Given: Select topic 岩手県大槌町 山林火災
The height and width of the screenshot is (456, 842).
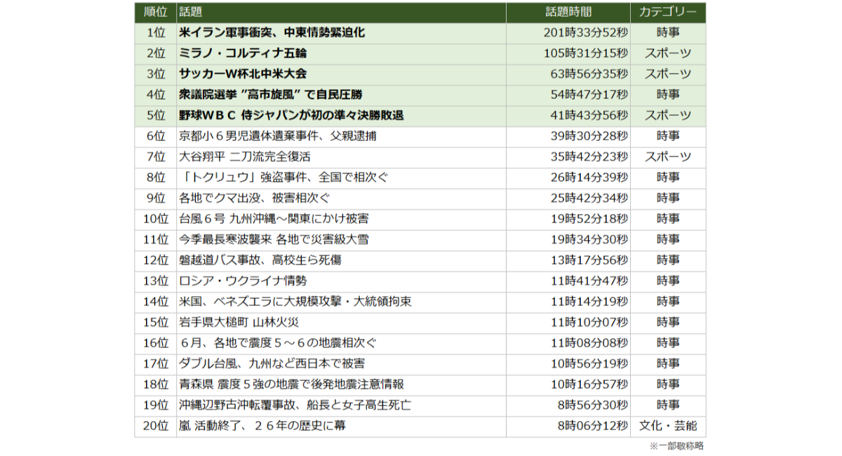Looking at the screenshot, I should coord(239,322).
